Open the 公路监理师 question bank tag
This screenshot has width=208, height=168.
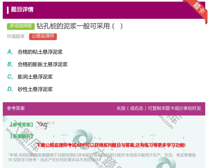point(43,37)
